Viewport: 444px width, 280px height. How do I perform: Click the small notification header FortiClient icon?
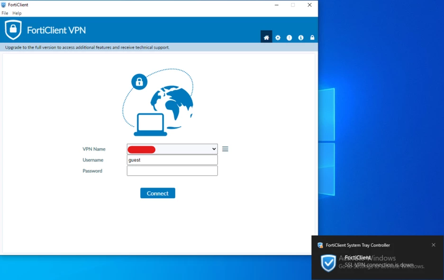point(320,245)
